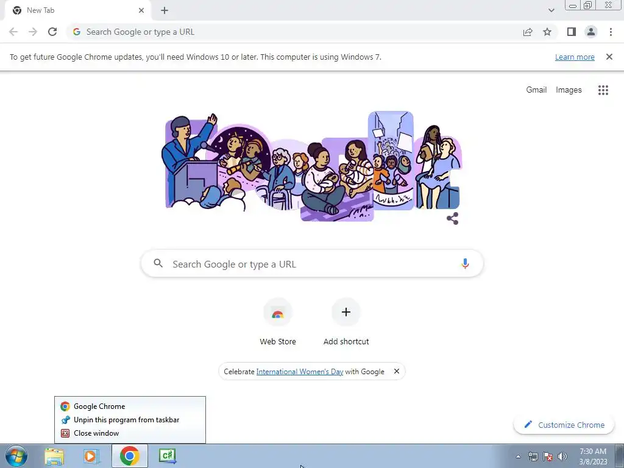The height and width of the screenshot is (468, 624).
Task: Minimize the Chrome window
Action: click(x=573, y=5)
